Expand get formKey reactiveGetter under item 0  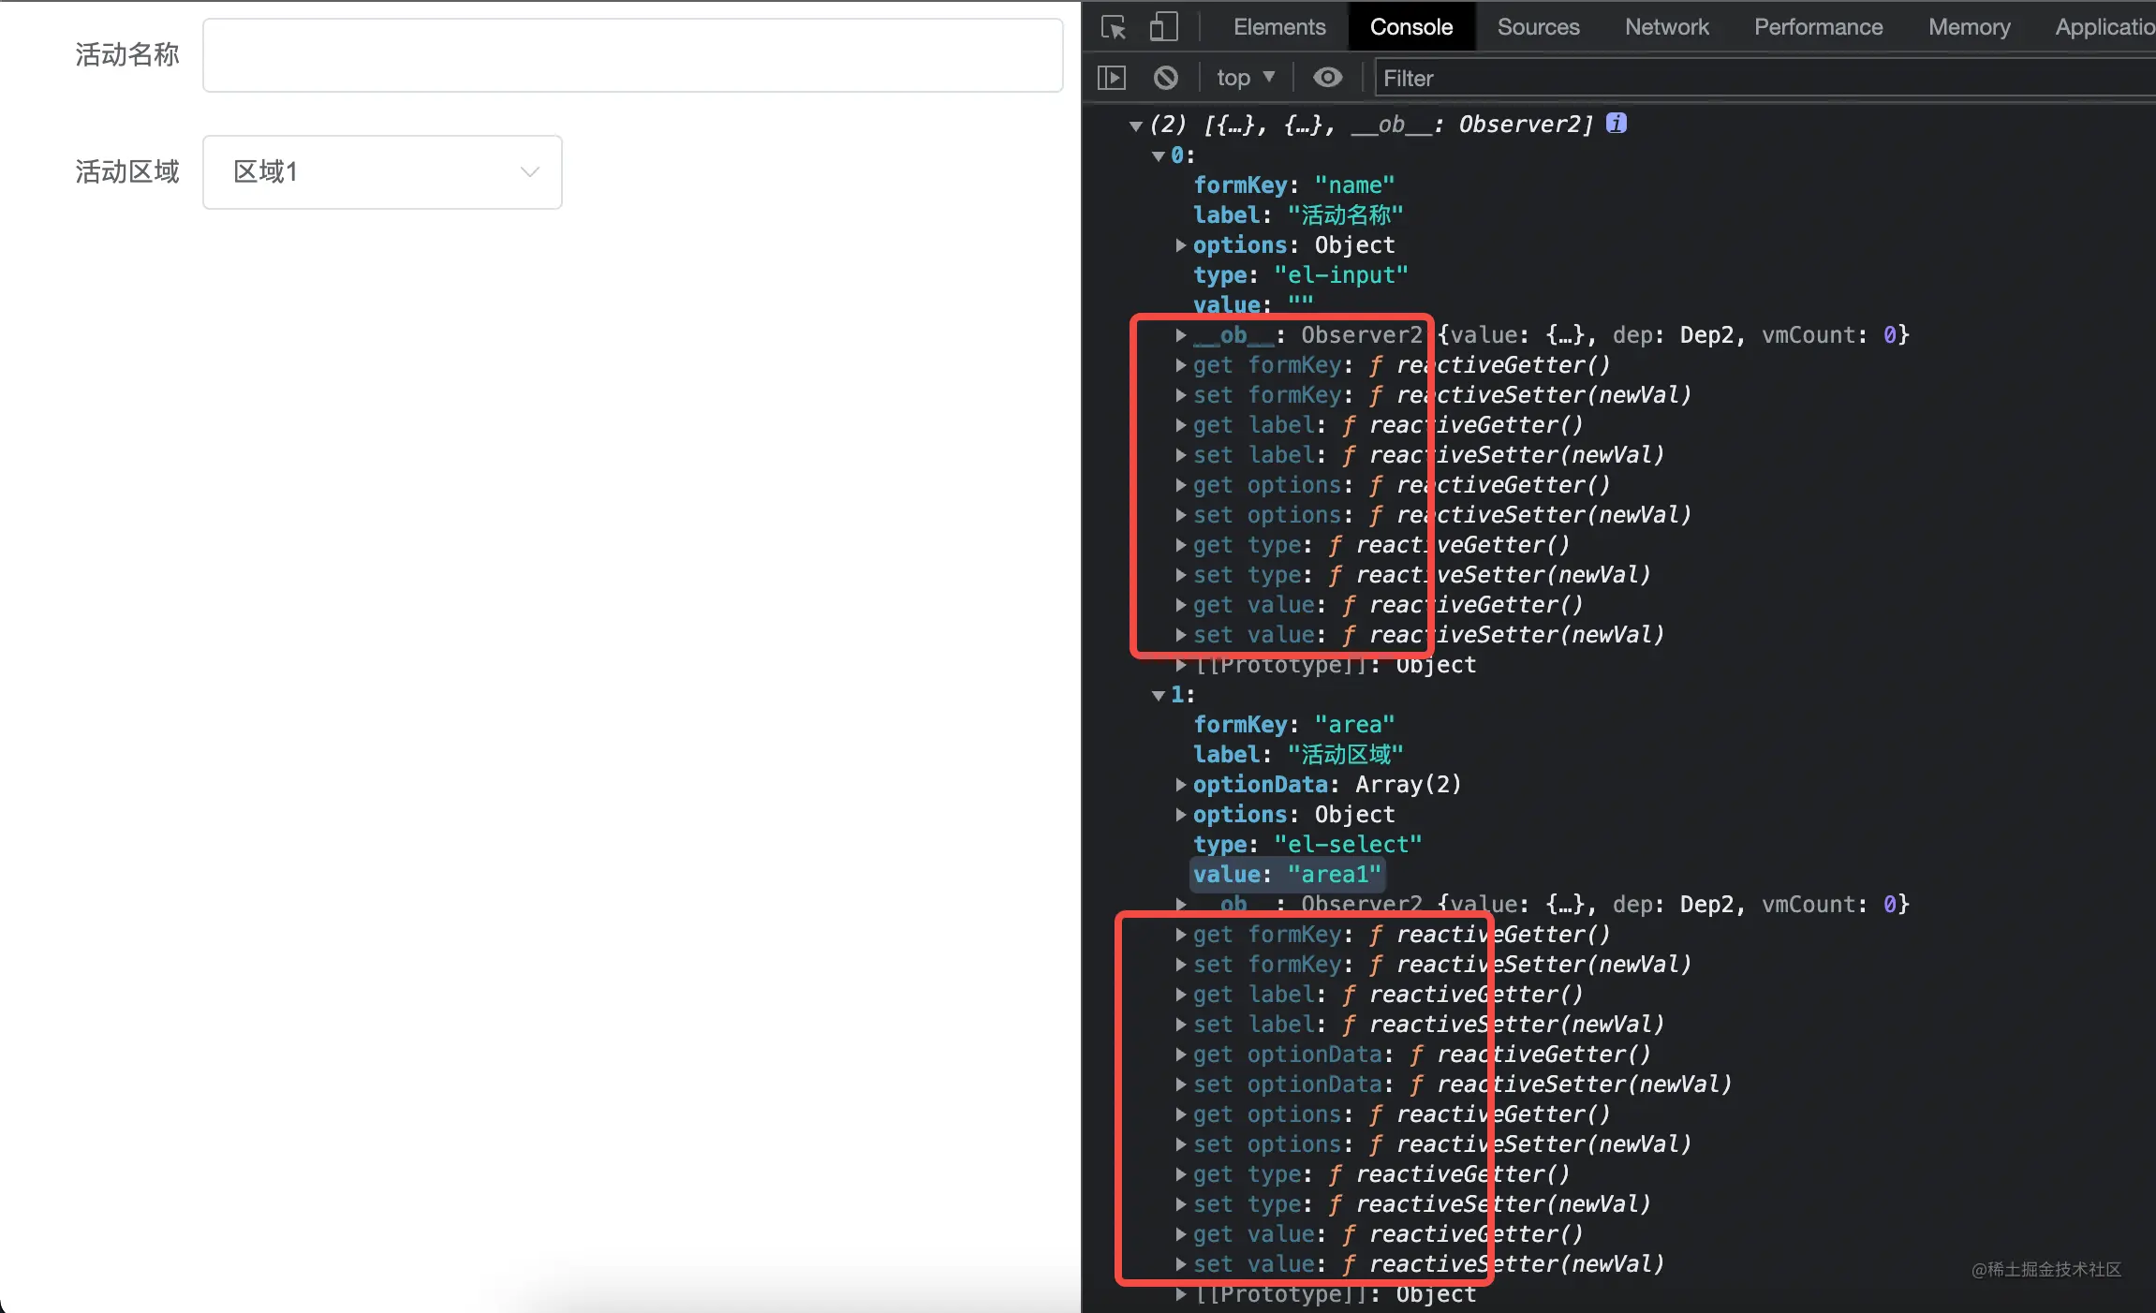pyautogui.click(x=1181, y=365)
